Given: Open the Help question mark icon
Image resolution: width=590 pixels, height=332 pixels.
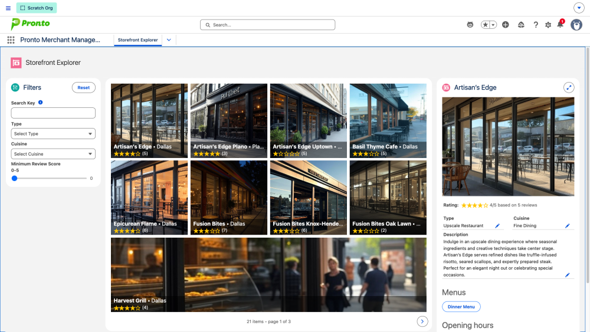Looking at the screenshot, I should [536, 25].
